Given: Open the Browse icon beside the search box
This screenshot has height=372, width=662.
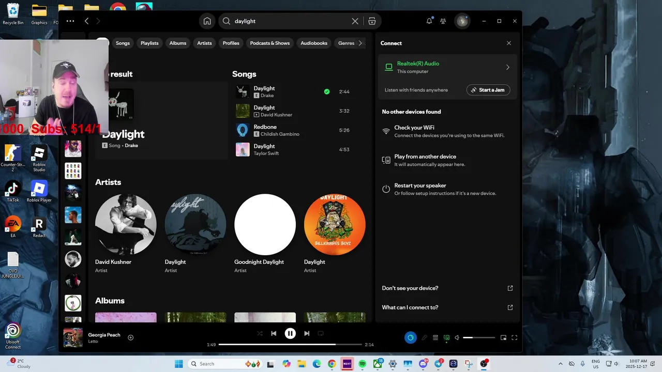Looking at the screenshot, I should click(x=372, y=21).
